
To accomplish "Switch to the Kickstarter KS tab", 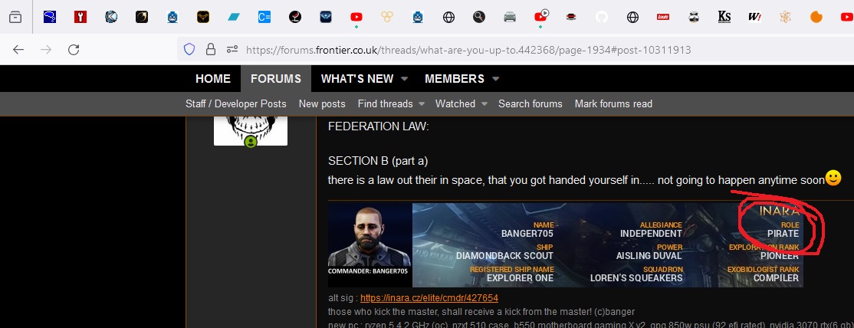I will (x=724, y=17).
